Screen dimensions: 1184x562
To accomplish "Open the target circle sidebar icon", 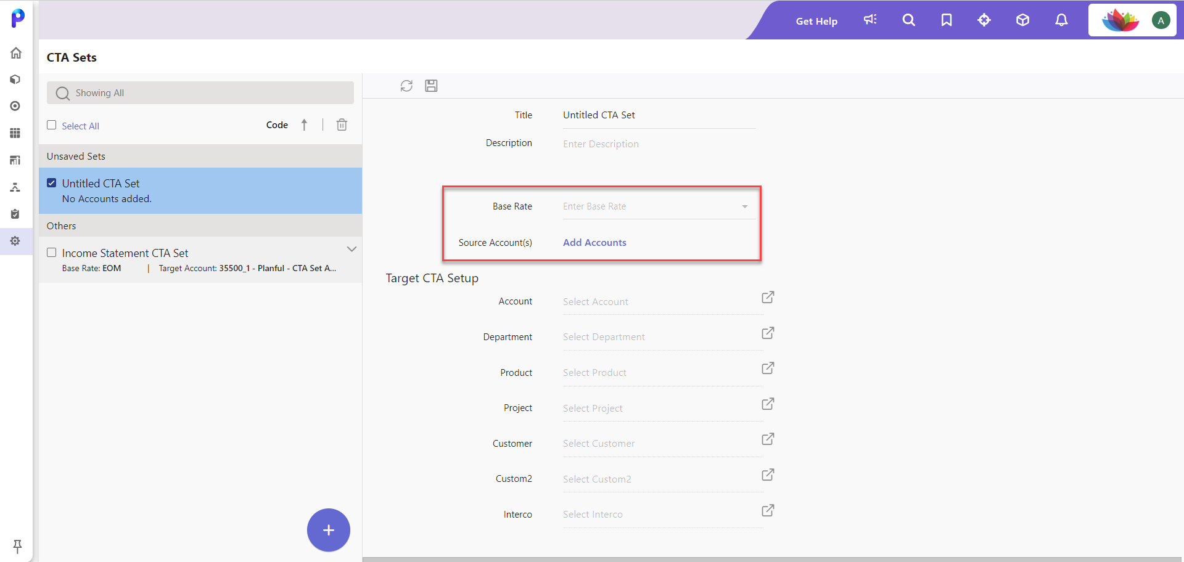I will pyautogui.click(x=15, y=106).
